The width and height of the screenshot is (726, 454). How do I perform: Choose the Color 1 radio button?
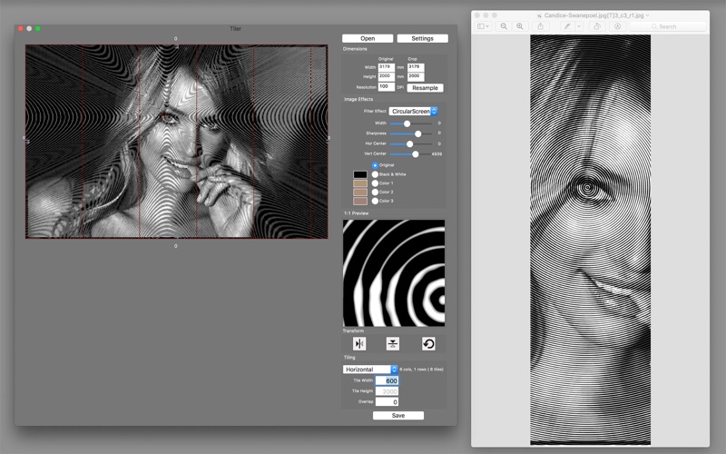point(375,183)
